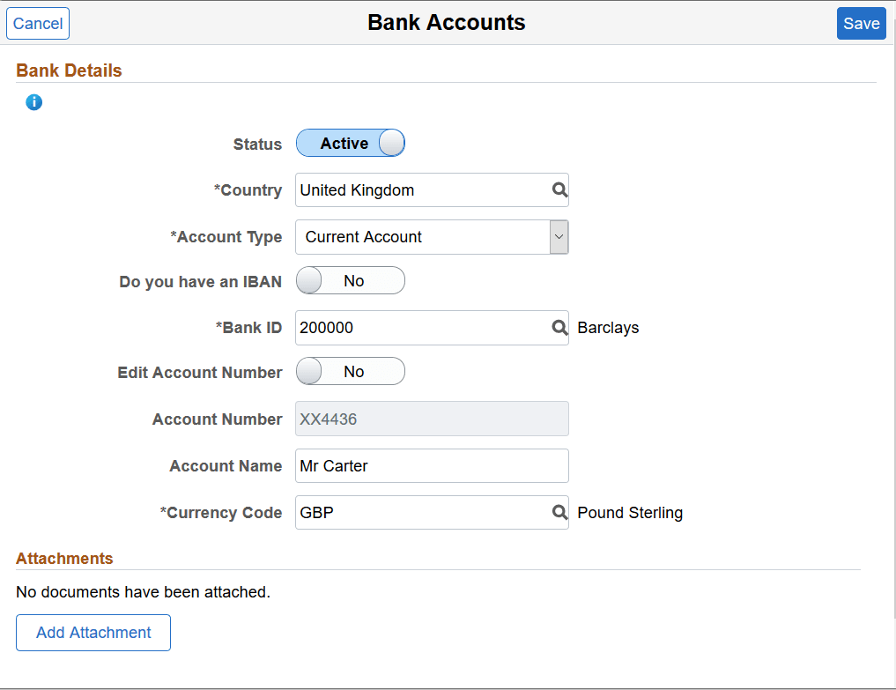Viewport: 896px width, 690px height.
Task: Switch Edit Account Number to Yes
Action: pyautogui.click(x=351, y=371)
